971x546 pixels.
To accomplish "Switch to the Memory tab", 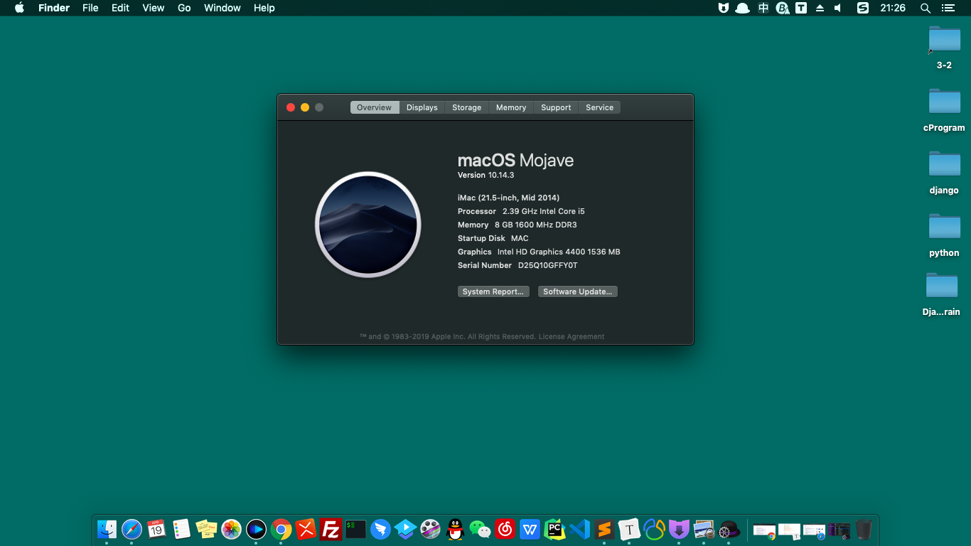I will click(511, 107).
